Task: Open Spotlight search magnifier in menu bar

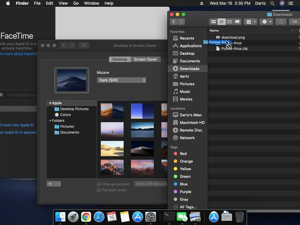Action: (272, 3)
